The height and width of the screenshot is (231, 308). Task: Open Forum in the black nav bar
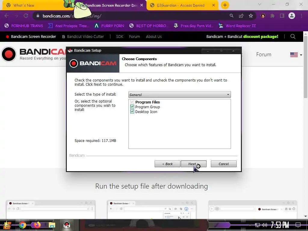click(134, 36)
